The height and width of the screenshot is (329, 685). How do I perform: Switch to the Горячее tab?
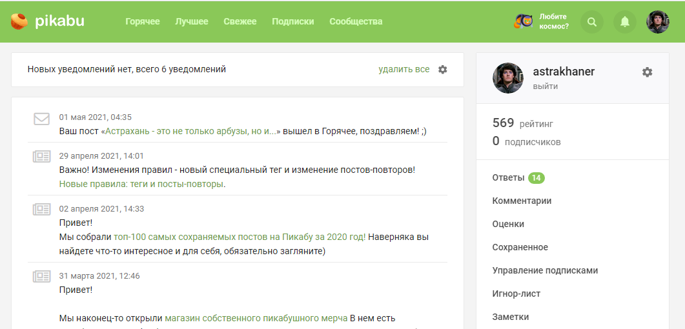point(142,21)
